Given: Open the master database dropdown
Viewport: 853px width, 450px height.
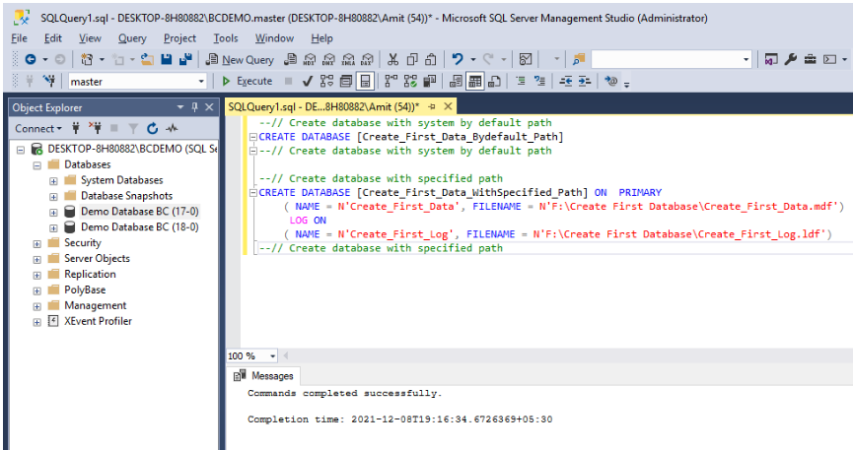Looking at the screenshot, I should [x=137, y=82].
